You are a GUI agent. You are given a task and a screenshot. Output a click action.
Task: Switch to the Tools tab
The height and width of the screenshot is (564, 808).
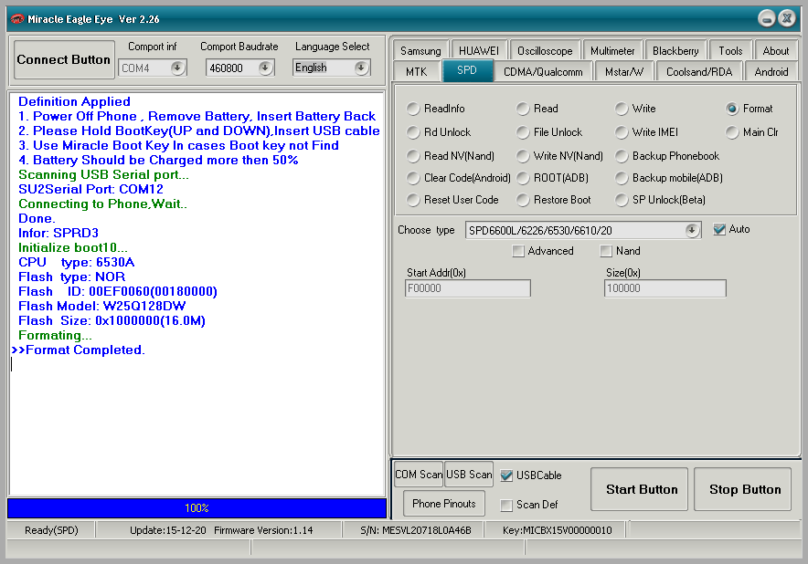(x=730, y=51)
